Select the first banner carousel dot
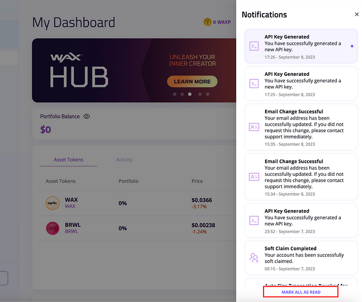362x302 pixels. [x=174, y=94]
